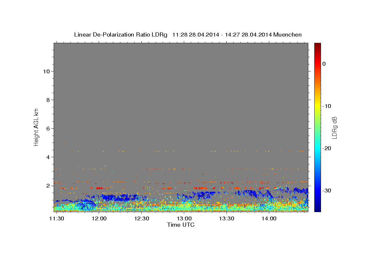Viewport: 381px width, 254px height.
Task: Click the '13:30' time tick label
Action: pos(226,219)
